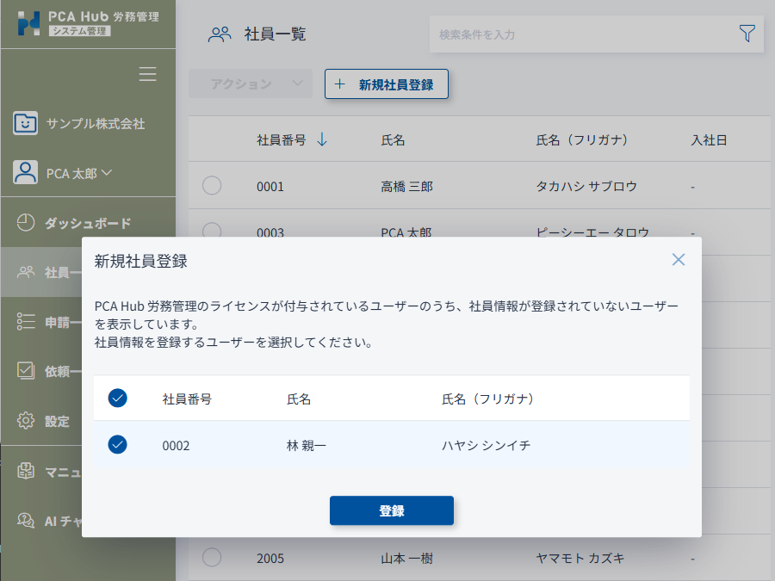Viewport: 775px width, 581px height.
Task: Open the アクション dropdown menu
Action: click(250, 83)
